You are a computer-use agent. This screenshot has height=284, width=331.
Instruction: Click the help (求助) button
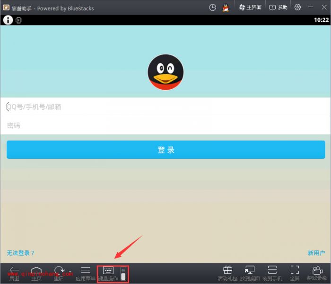(279, 8)
